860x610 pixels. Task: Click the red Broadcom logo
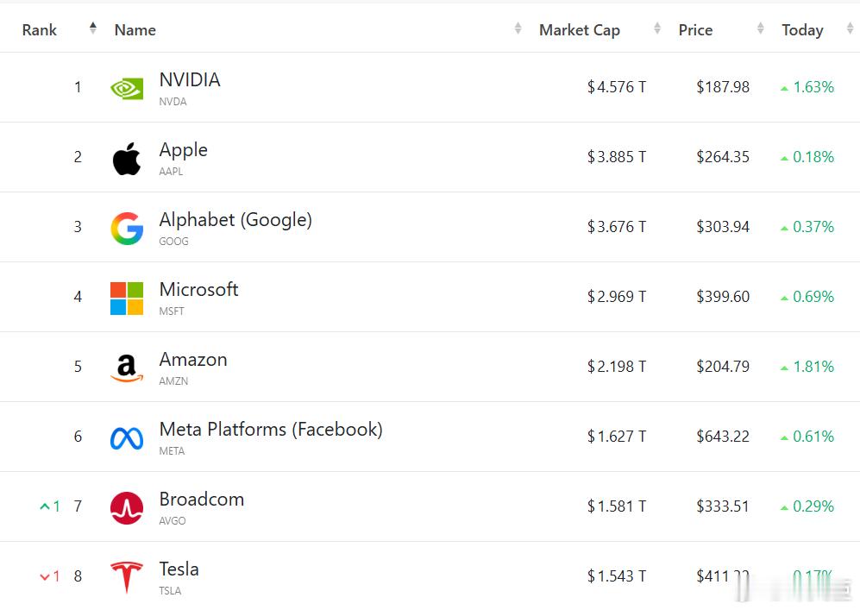point(127,507)
